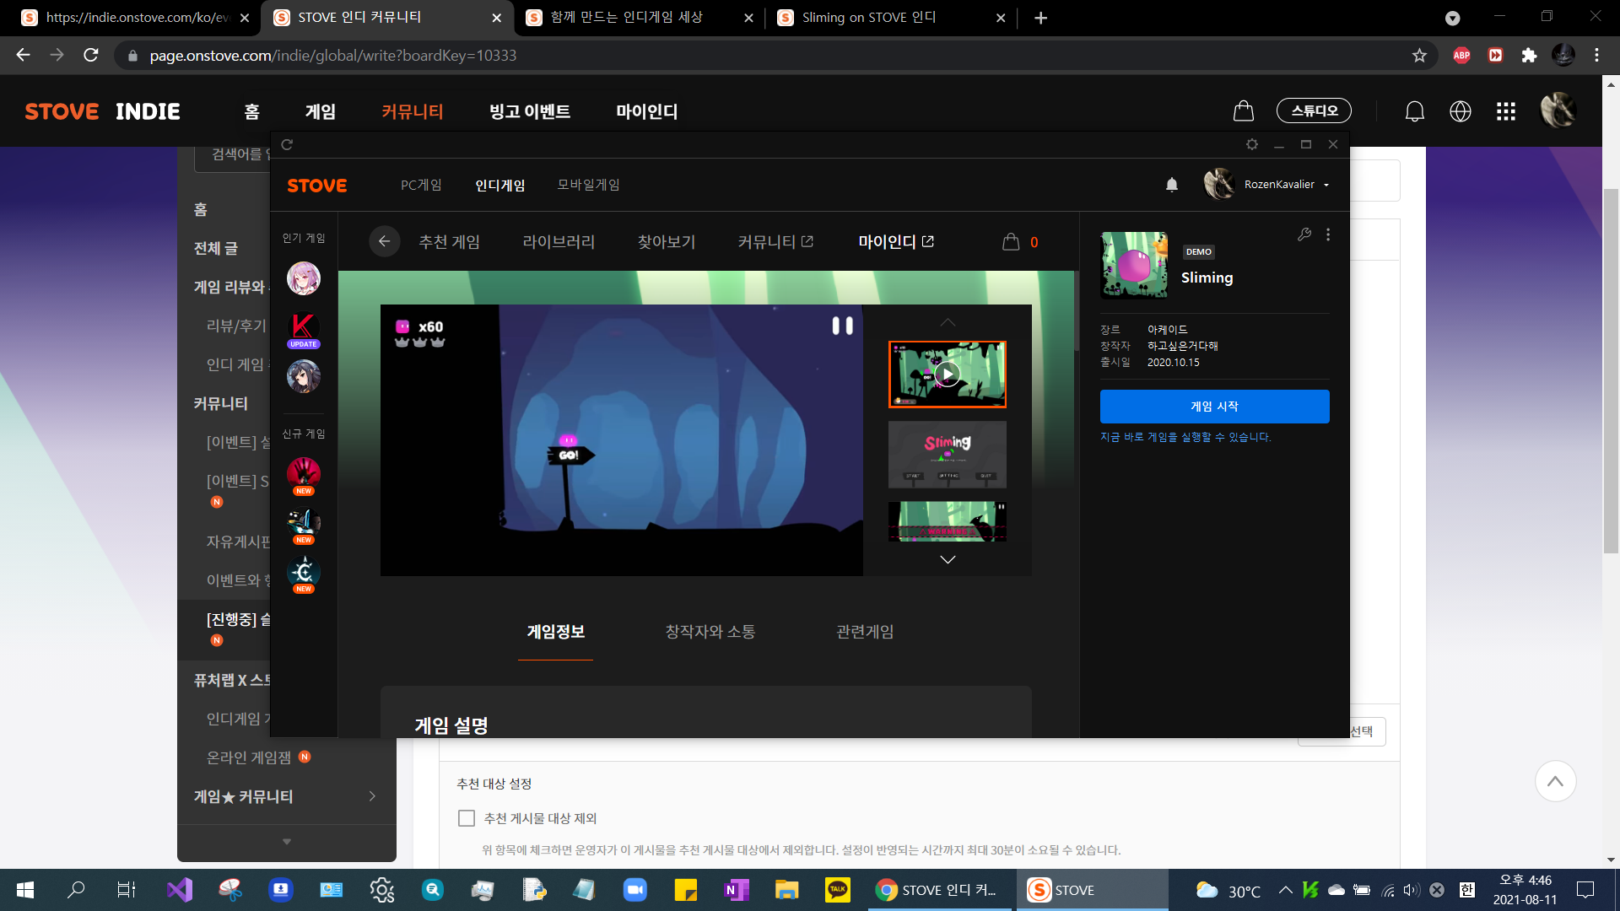Click the 스튜디오 button in header
This screenshot has height=911, width=1620.
[x=1313, y=111]
